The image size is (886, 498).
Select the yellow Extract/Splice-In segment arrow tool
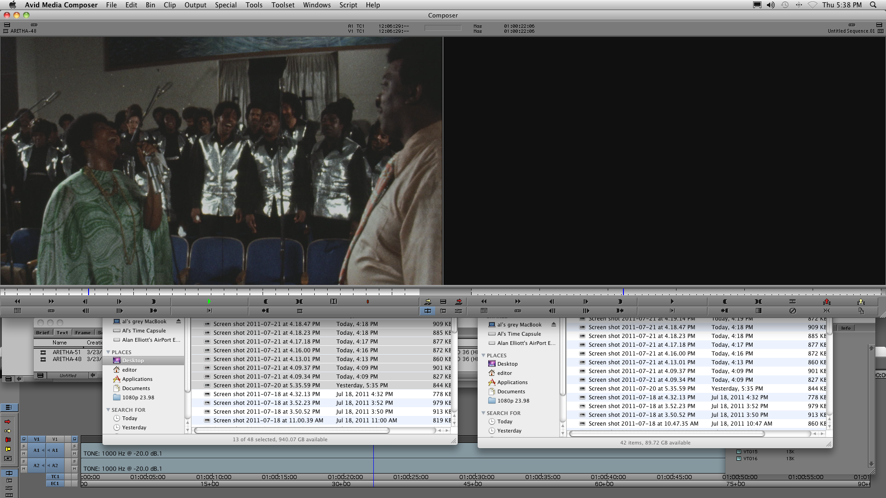click(8, 431)
